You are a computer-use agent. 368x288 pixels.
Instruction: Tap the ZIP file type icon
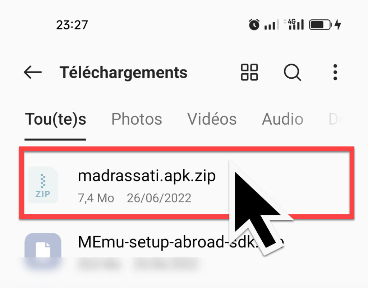43,185
